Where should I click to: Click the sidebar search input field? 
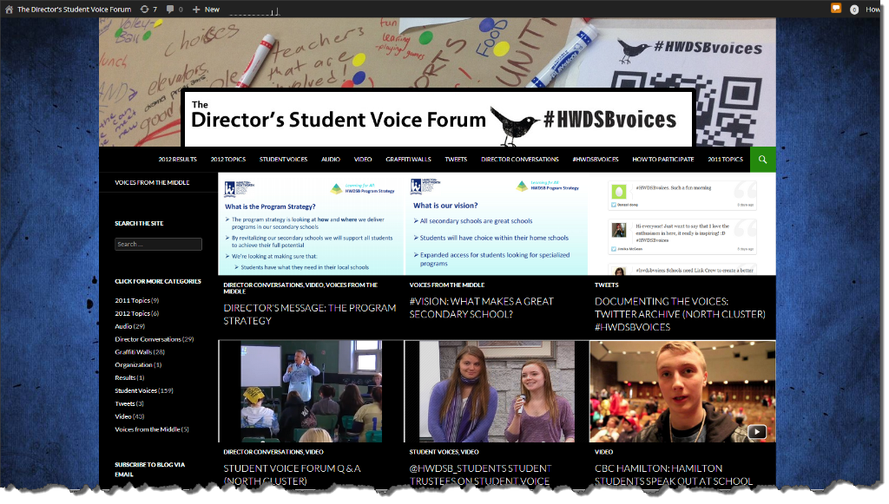click(x=158, y=245)
